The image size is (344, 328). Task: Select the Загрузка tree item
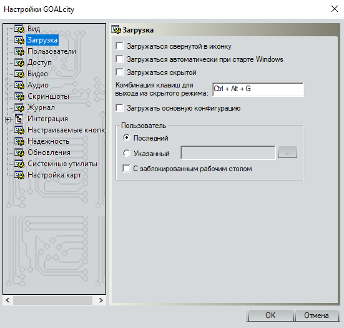[x=42, y=40]
